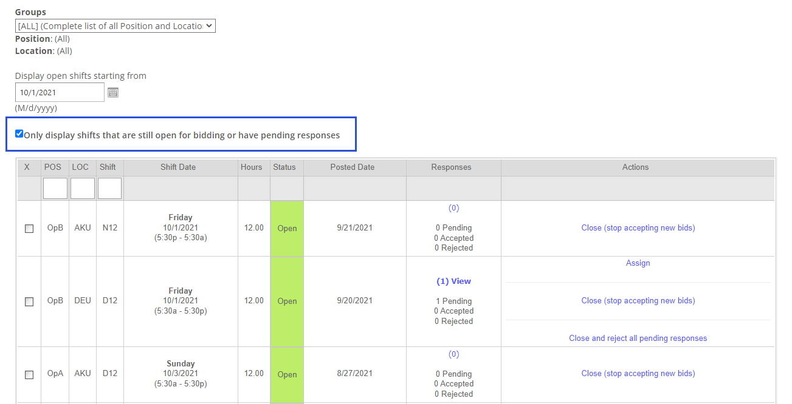Close bidding on the Friday N12 shift
The image size is (792, 404).
coord(638,227)
